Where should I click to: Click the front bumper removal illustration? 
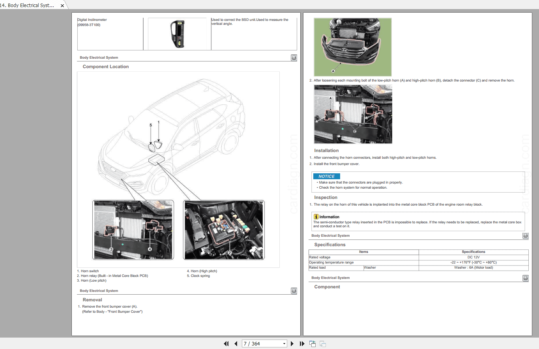(x=352, y=47)
